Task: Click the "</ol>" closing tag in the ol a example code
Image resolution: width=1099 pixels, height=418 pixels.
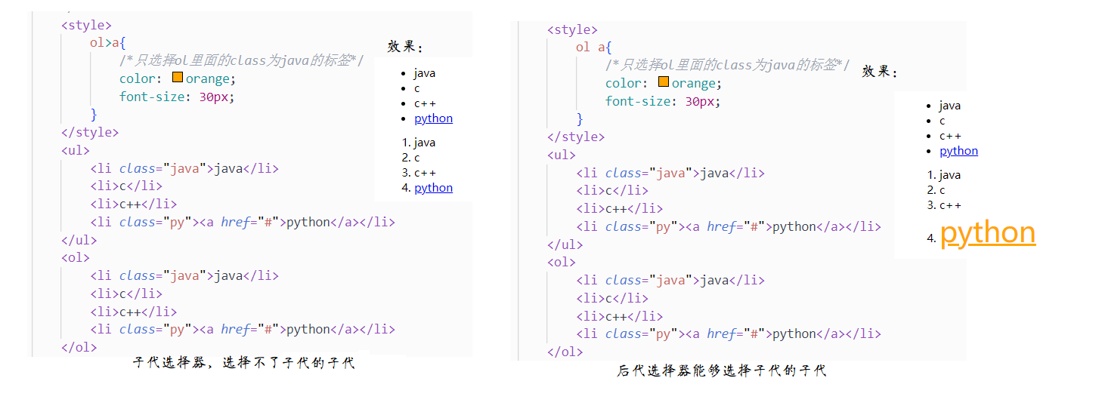Action: point(565,352)
